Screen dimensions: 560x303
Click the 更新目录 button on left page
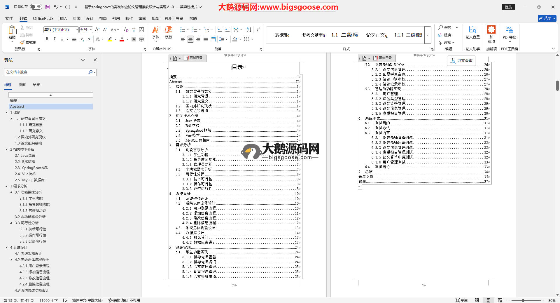tap(195, 58)
